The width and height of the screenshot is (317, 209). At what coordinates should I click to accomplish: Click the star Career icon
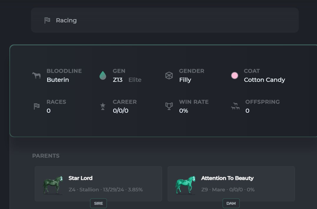[103, 106]
